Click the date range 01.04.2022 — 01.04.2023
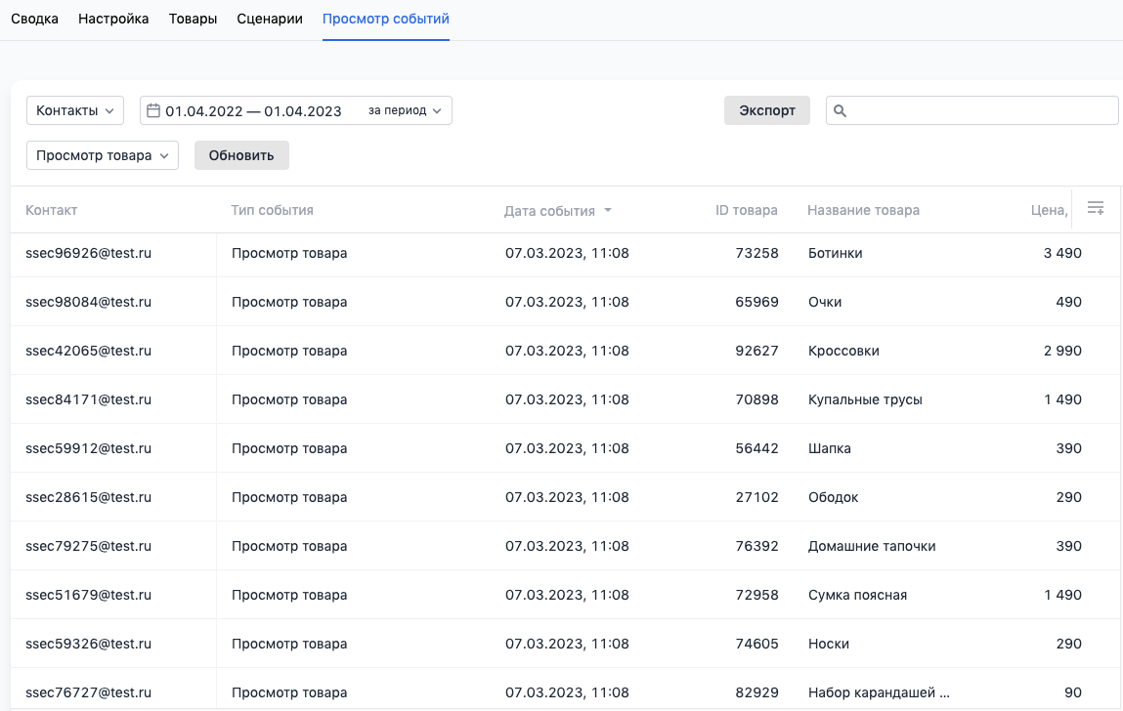 pyautogui.click(x=253, y=111)
